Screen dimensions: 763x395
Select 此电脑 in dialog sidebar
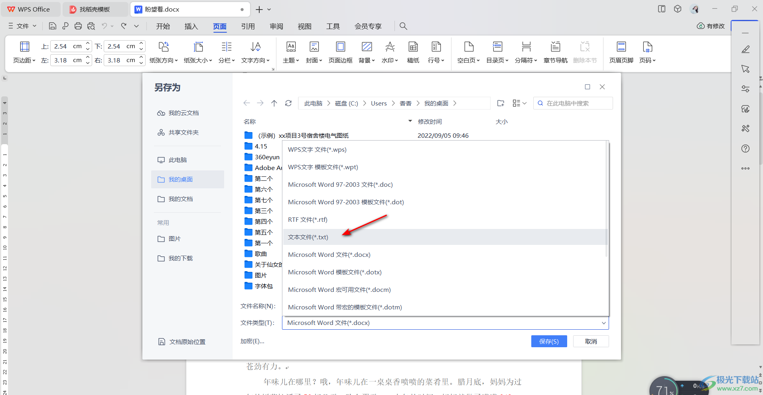click(187, 160)
